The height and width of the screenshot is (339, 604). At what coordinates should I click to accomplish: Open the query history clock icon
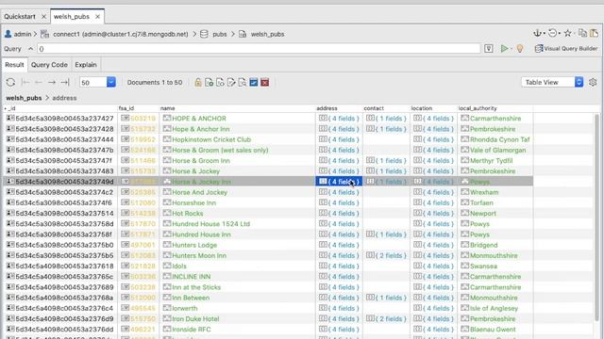pos(552,34)
